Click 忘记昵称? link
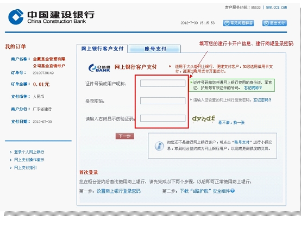 pos(253,88)
